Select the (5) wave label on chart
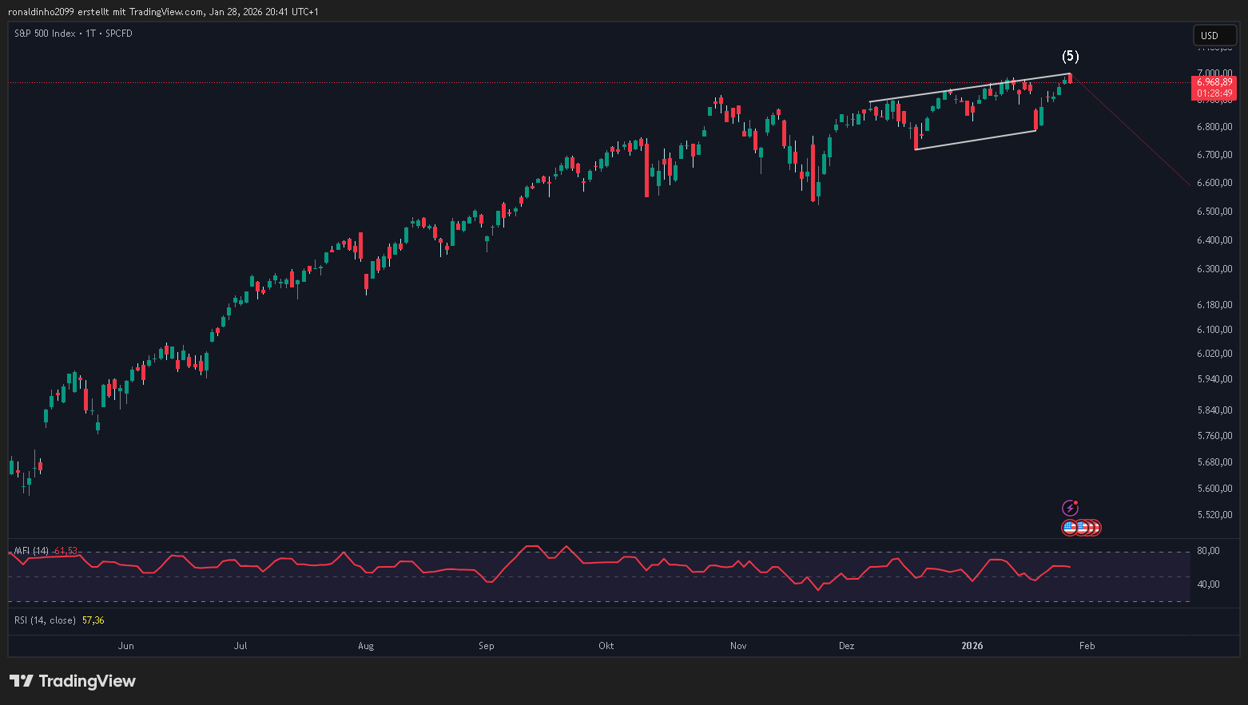1248x705 pixels. [1070, 56]
